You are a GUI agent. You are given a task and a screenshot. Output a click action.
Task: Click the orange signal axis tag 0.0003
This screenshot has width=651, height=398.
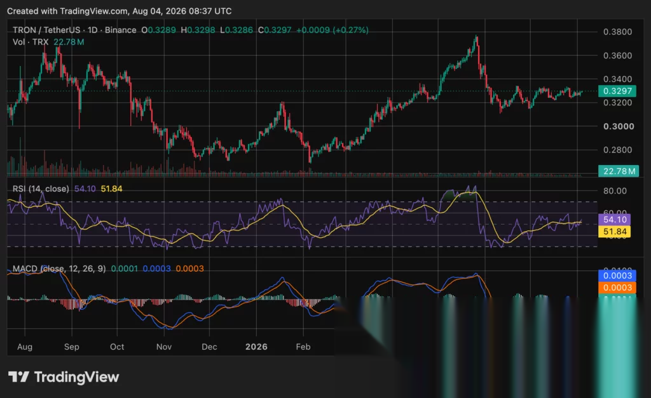[617, 288]
